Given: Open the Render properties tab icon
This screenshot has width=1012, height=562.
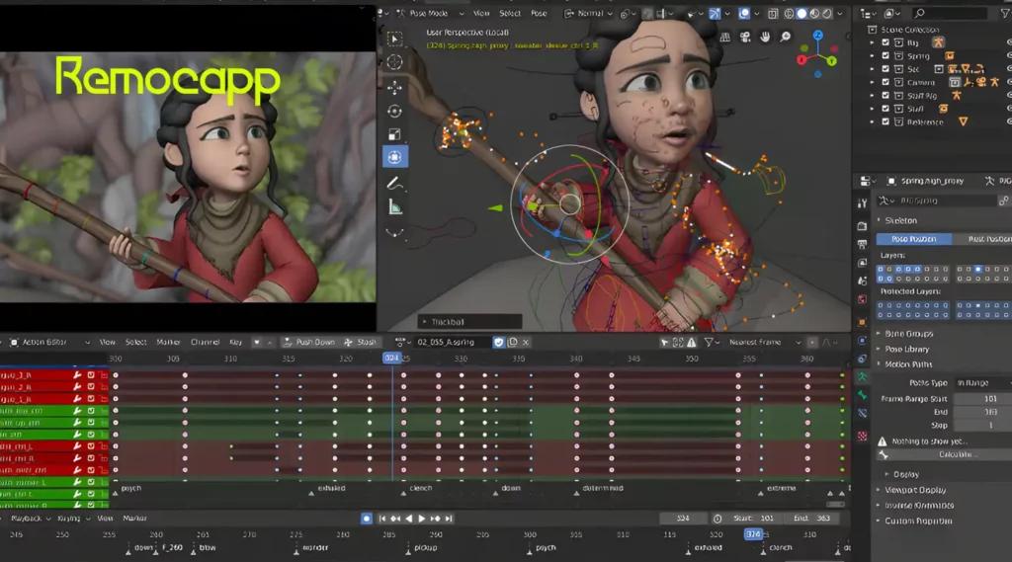Looking at the screenshot, I should pos(862,226).
